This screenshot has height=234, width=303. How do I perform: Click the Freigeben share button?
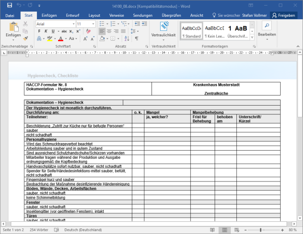pyautogui.click(x=284, y=15)
